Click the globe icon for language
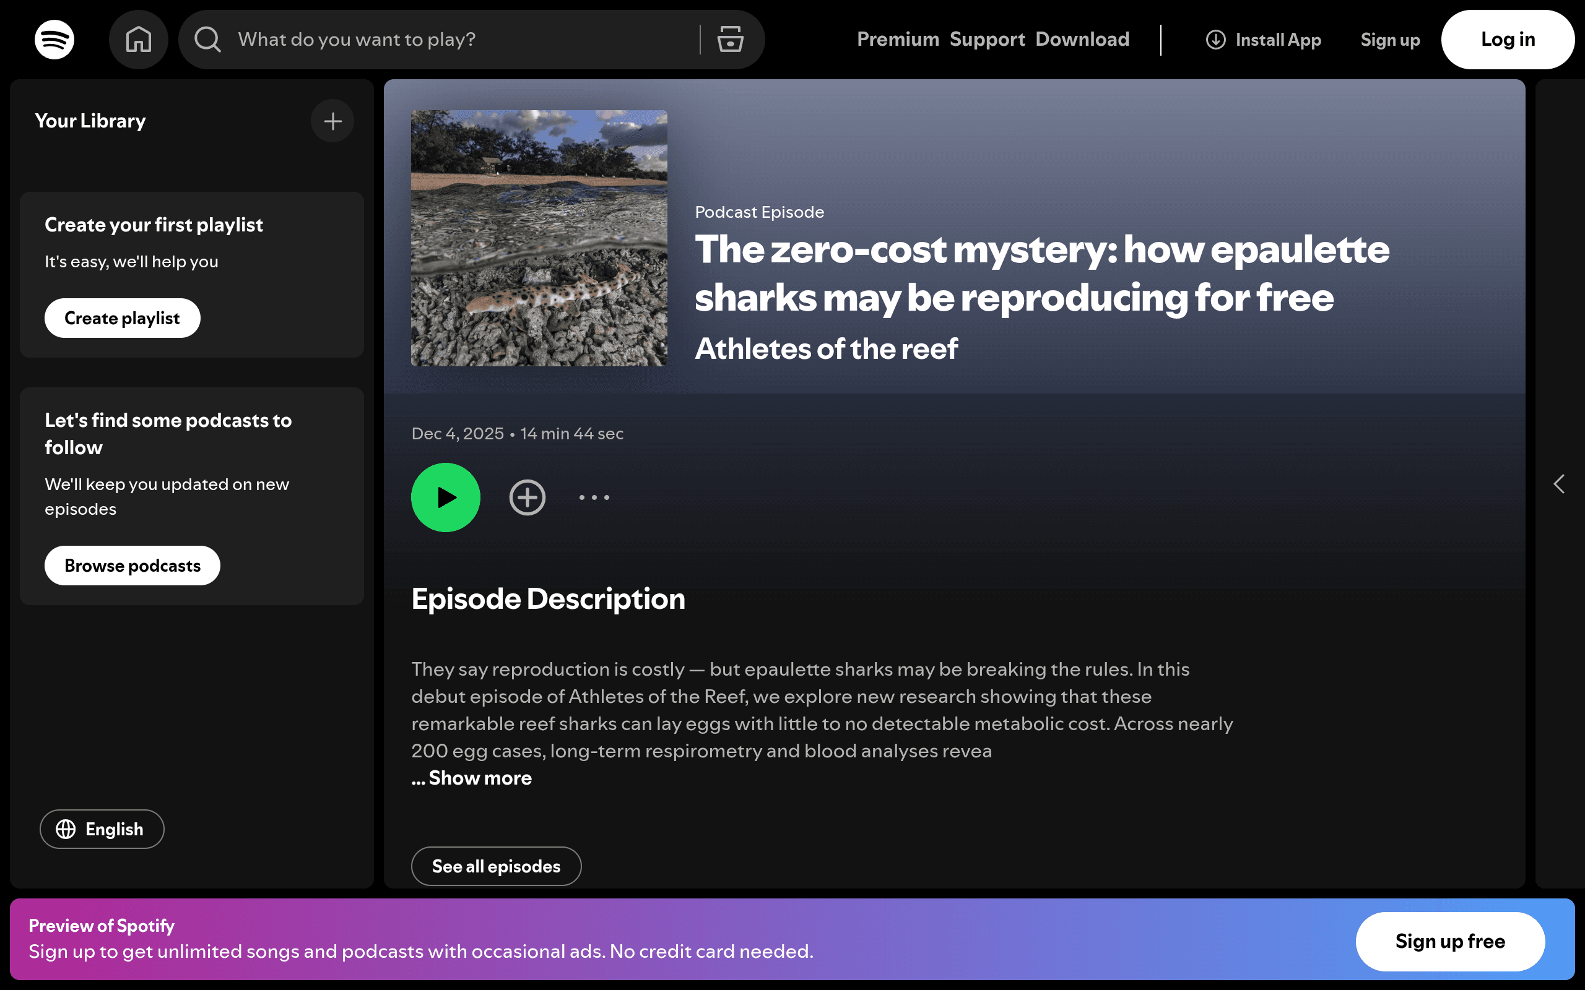The width and height of the screenshot is (1585, 990). [x=66, y=829]
